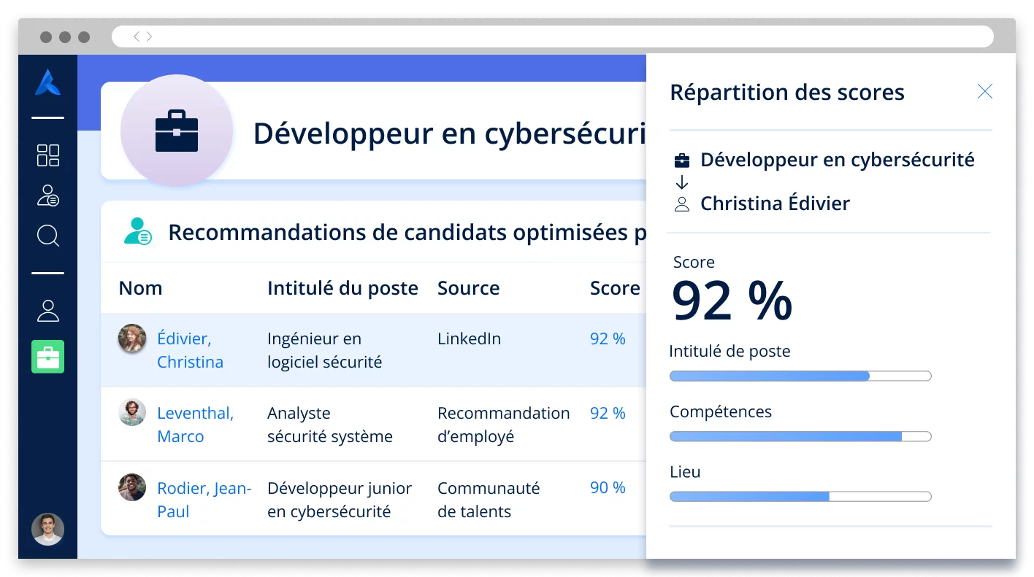Viewport: 1034px width, 577px height.
Task: Click the teal candidate recommendations icon
Action: (137, 232)
